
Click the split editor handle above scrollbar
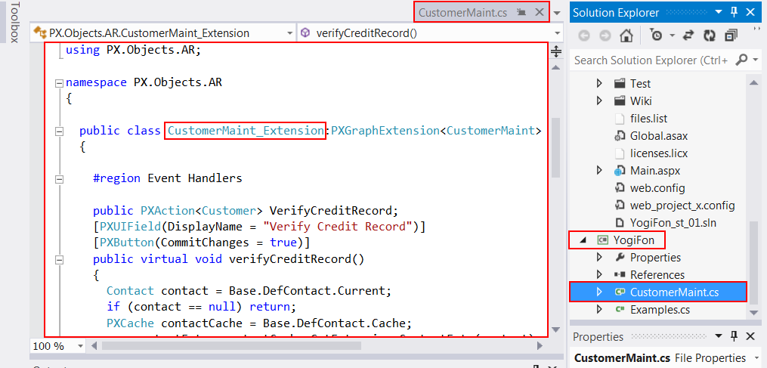pyautogui.click(x=555, y=51)
